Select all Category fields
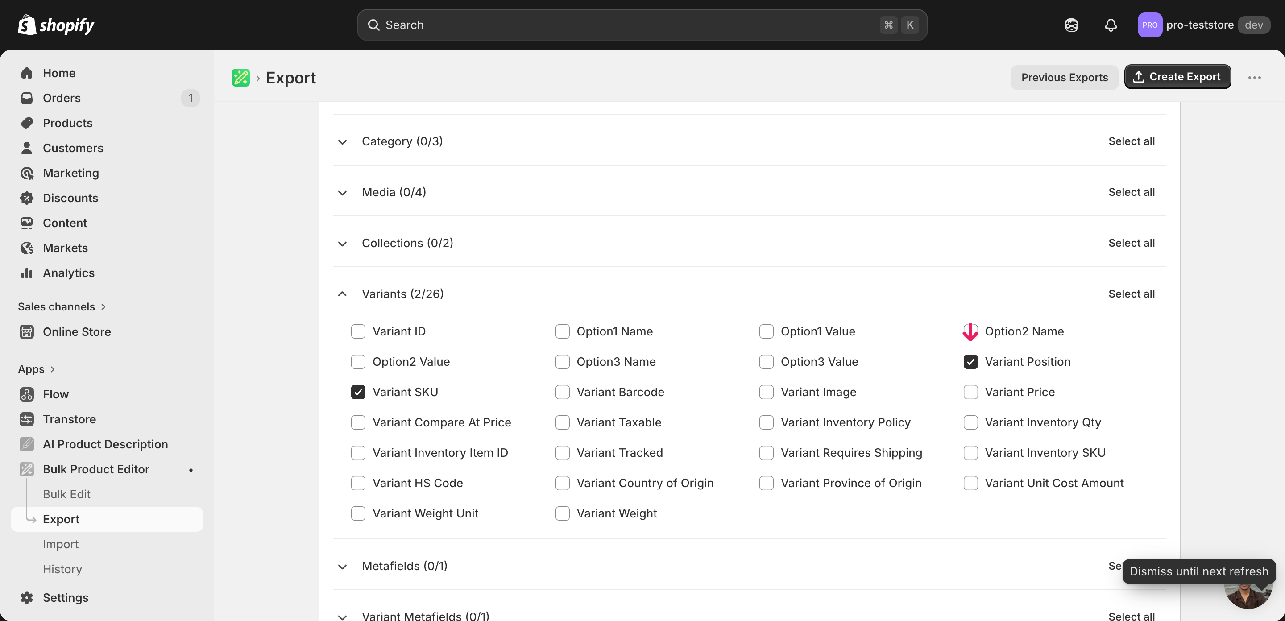The image size is (1285, 621). pyautogui.click(x=1131, y=141)
